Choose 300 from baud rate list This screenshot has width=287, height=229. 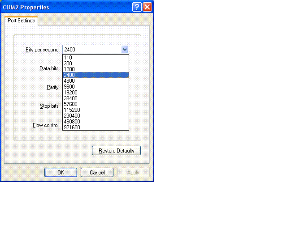click(x=68, y=64)
